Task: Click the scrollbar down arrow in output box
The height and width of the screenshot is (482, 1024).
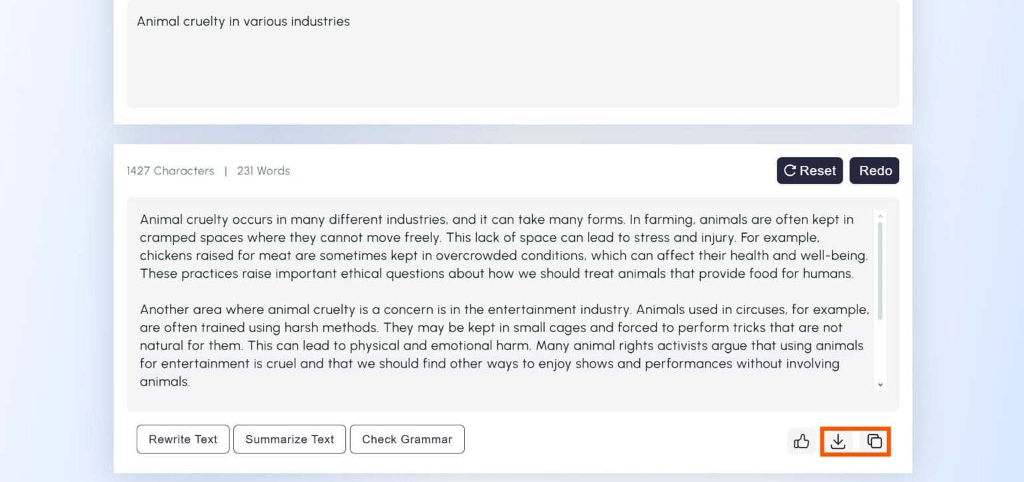Action: tap(881, 384)
